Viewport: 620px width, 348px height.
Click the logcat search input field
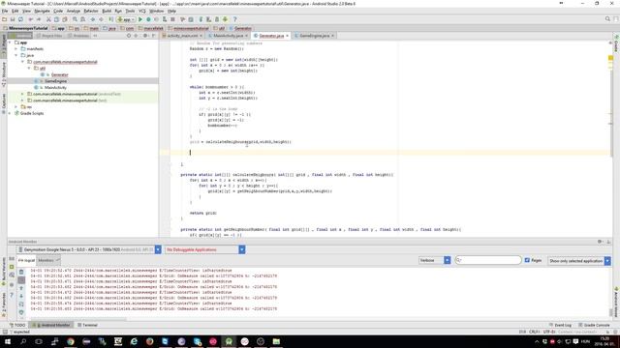tap(488, 260)
